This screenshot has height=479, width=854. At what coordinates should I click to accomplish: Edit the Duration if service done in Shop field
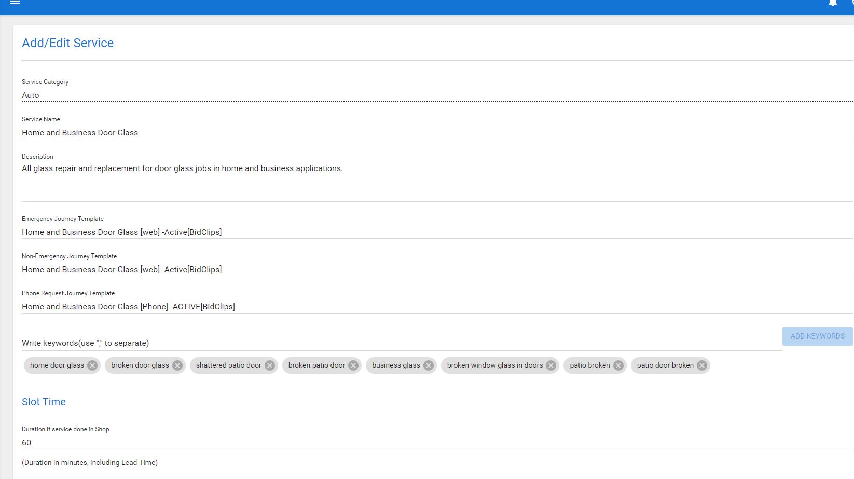click(437, 443)
